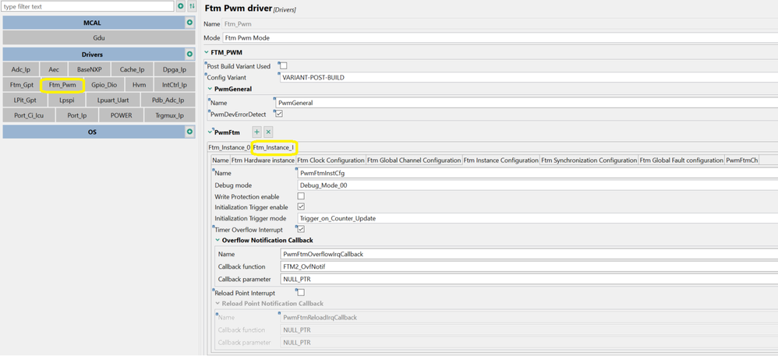Enable the Post Build Variant Used checkbox
Viewport: 778px width, 356px height.
pos(283,66)
